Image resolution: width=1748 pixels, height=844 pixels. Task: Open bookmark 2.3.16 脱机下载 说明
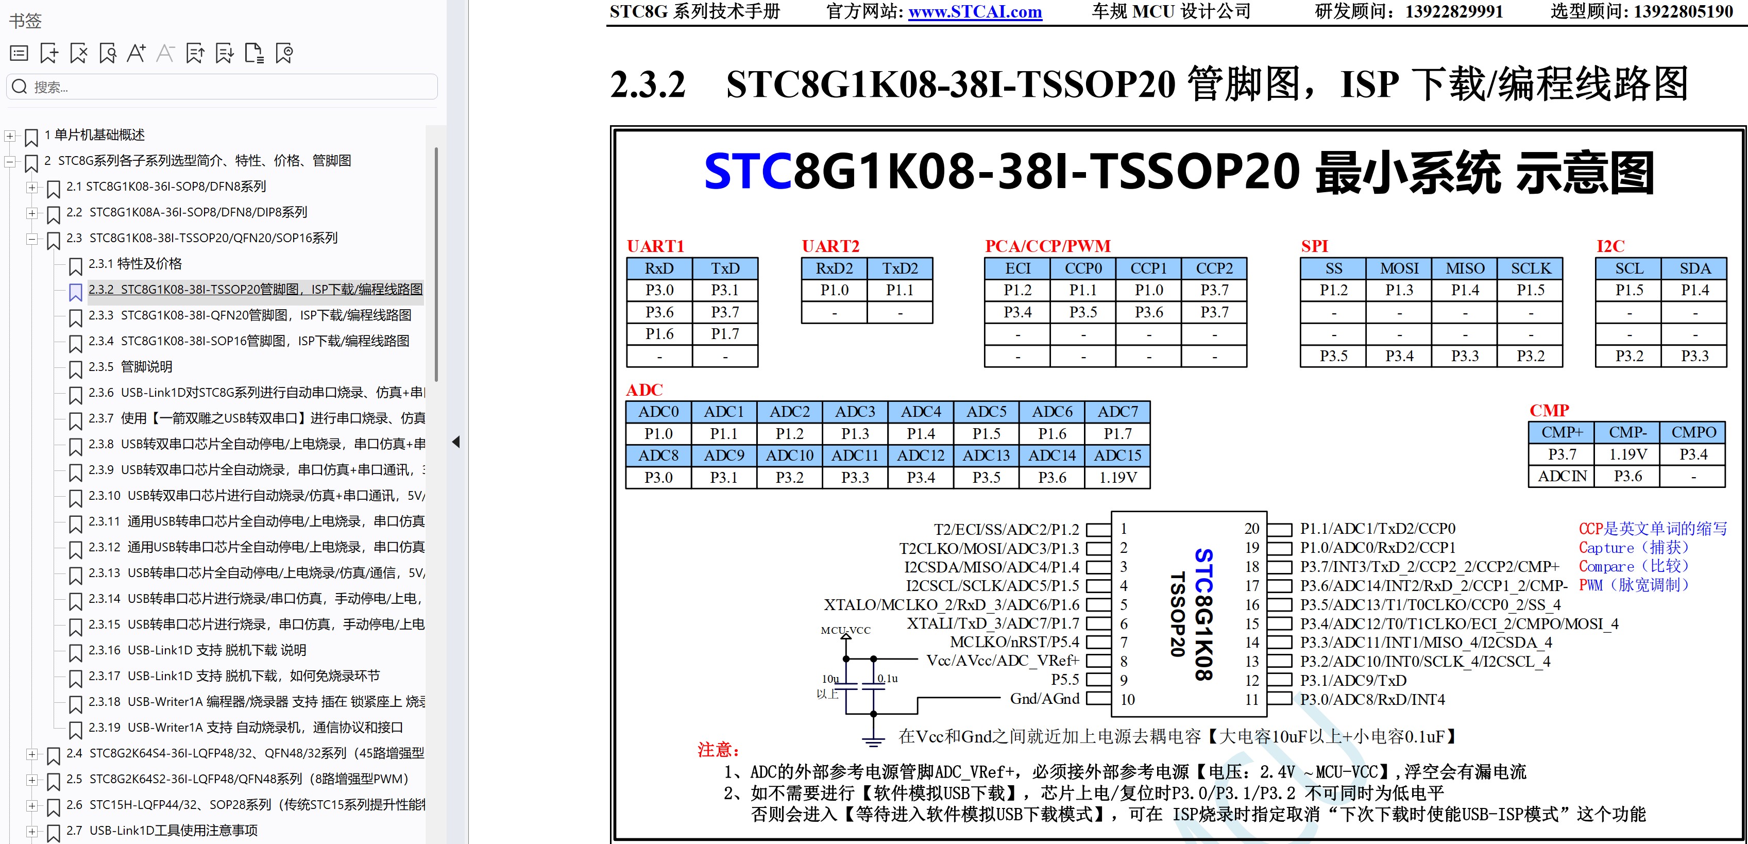click(x=197, y=651)
